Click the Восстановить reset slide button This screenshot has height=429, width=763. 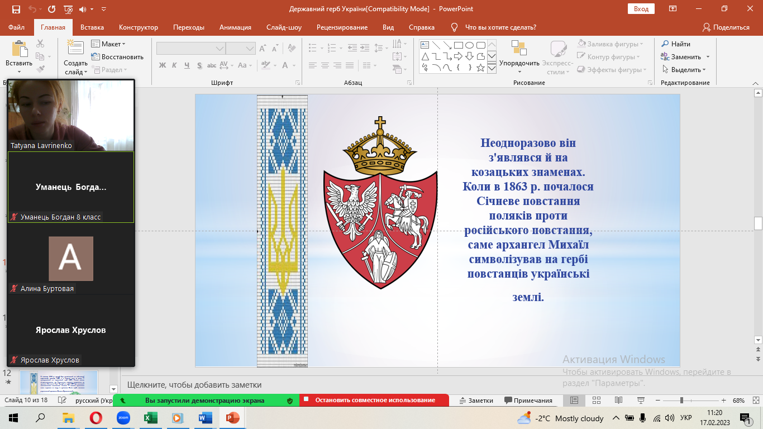click(117, 57)
